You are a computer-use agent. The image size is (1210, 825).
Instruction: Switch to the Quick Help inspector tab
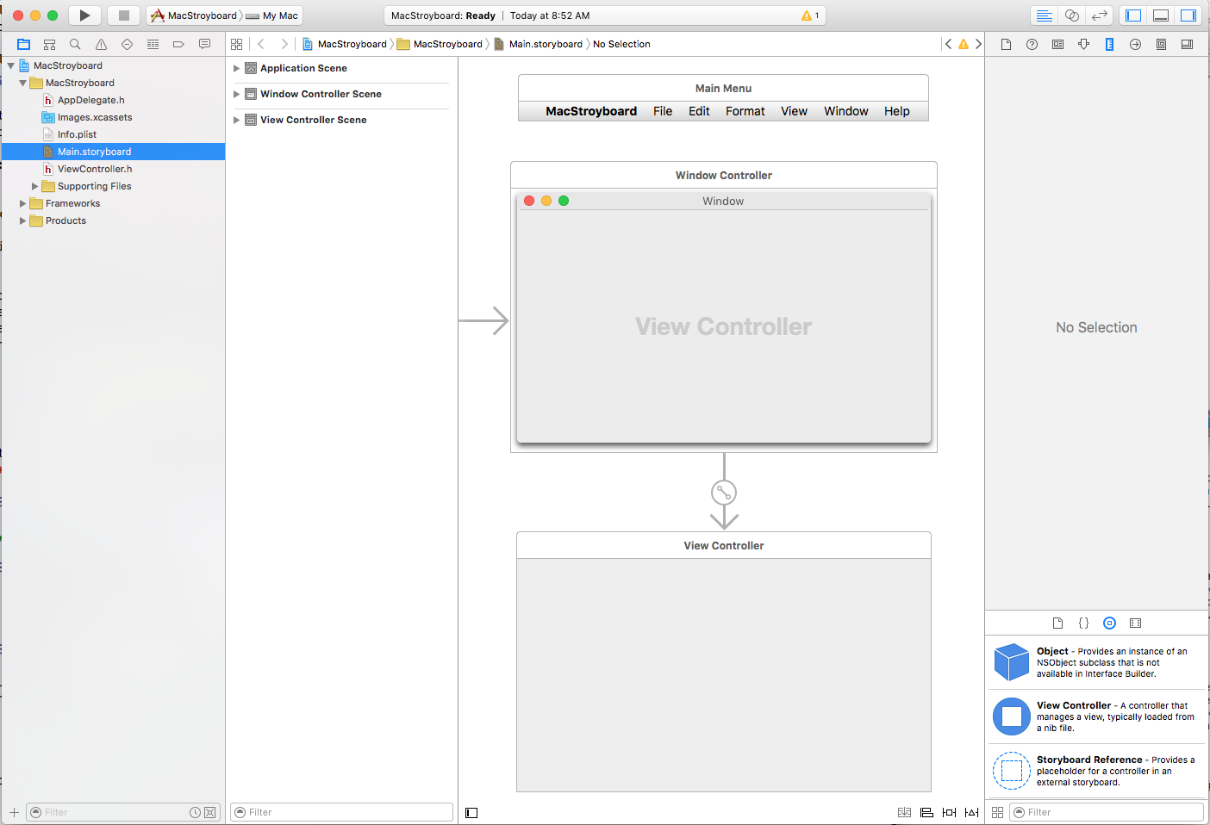1032,44
